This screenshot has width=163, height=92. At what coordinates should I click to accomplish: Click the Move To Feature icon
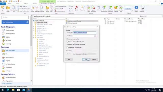click(116, 9)
